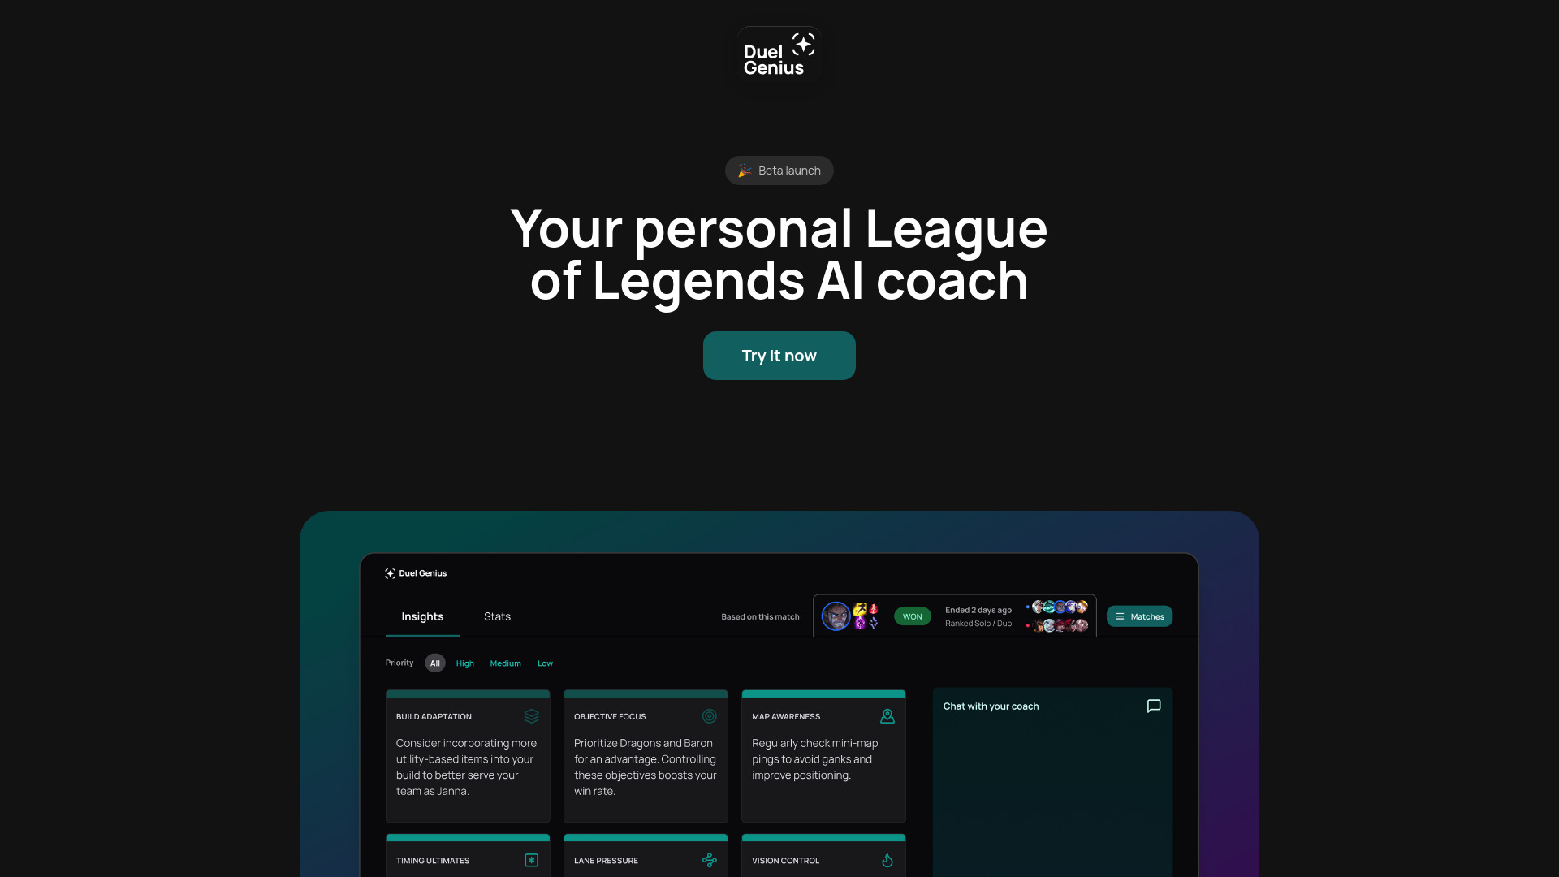Image resolution: width=1559 pixels, height=877 pixels.
Task: Select the All priority filter
Action: [434, 663]
